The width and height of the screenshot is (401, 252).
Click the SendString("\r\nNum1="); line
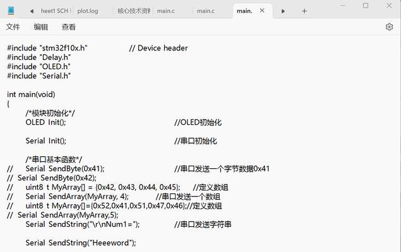pos(83,224)
